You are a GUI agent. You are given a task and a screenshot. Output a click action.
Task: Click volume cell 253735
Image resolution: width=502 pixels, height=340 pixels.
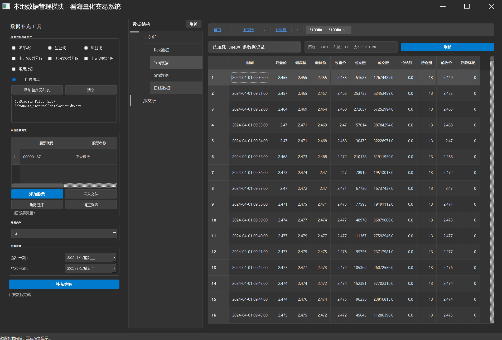coord(360,93)
